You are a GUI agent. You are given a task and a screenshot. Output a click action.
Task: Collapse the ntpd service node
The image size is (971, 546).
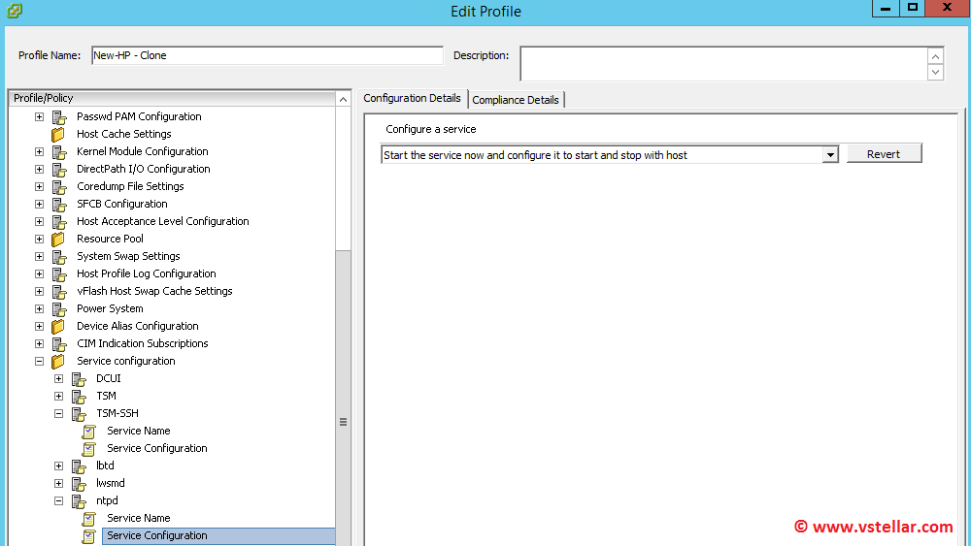(58, 501)
